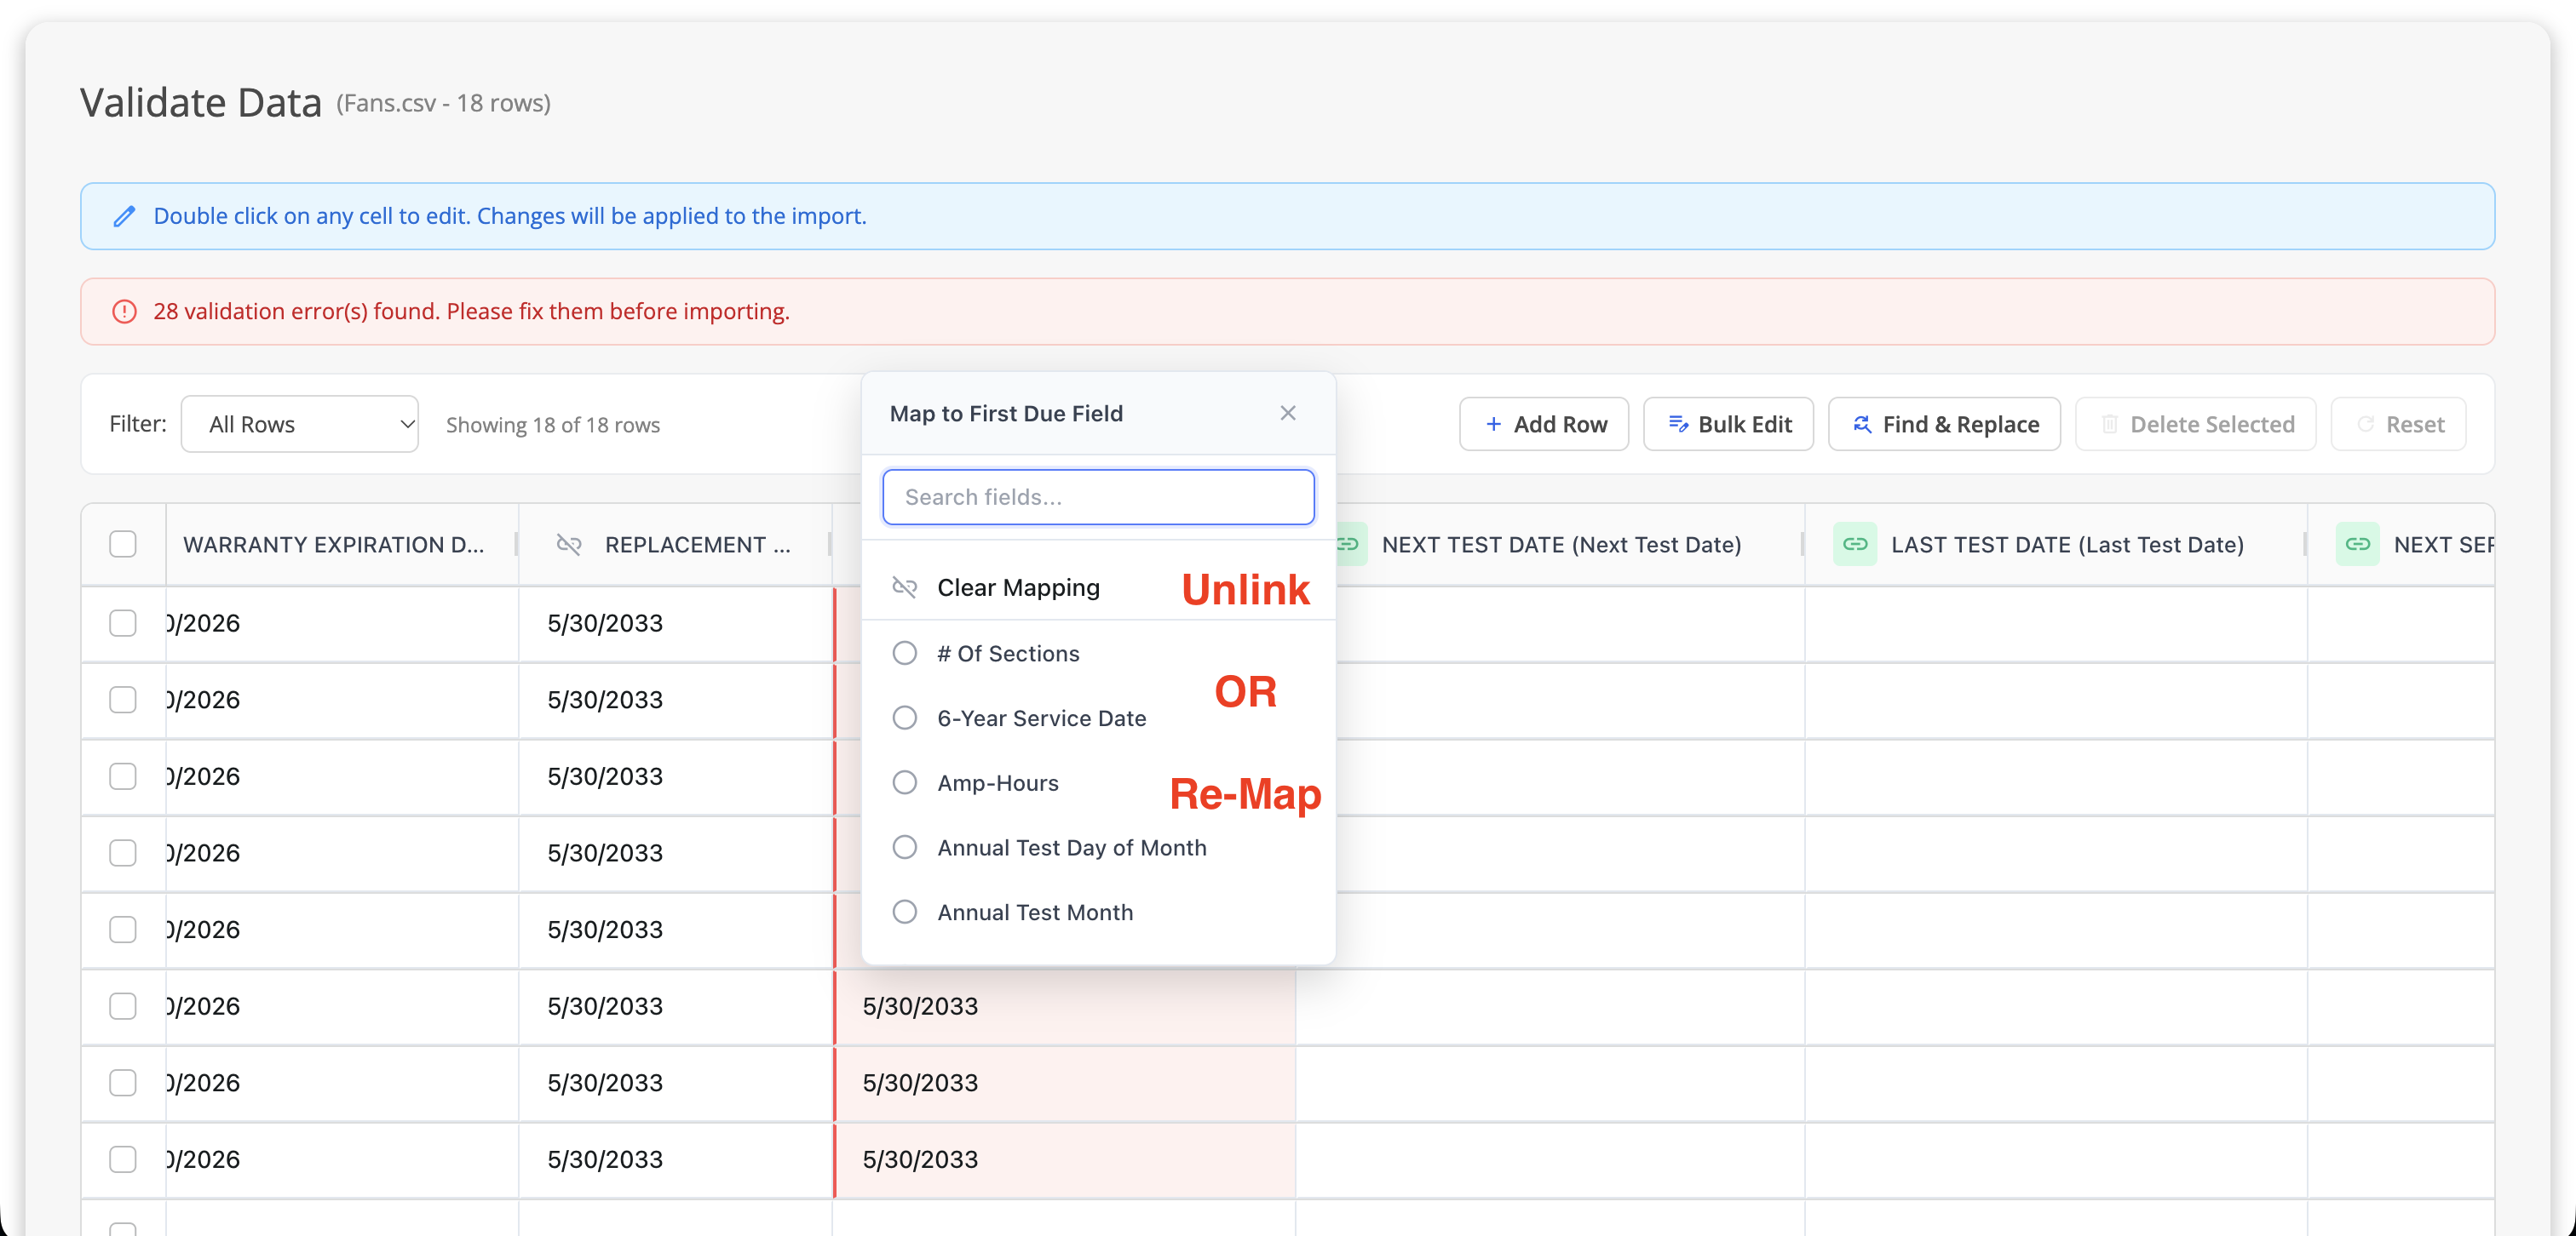Close the Map to First Due Field popup
2576x1236 pixels.
1288,414
